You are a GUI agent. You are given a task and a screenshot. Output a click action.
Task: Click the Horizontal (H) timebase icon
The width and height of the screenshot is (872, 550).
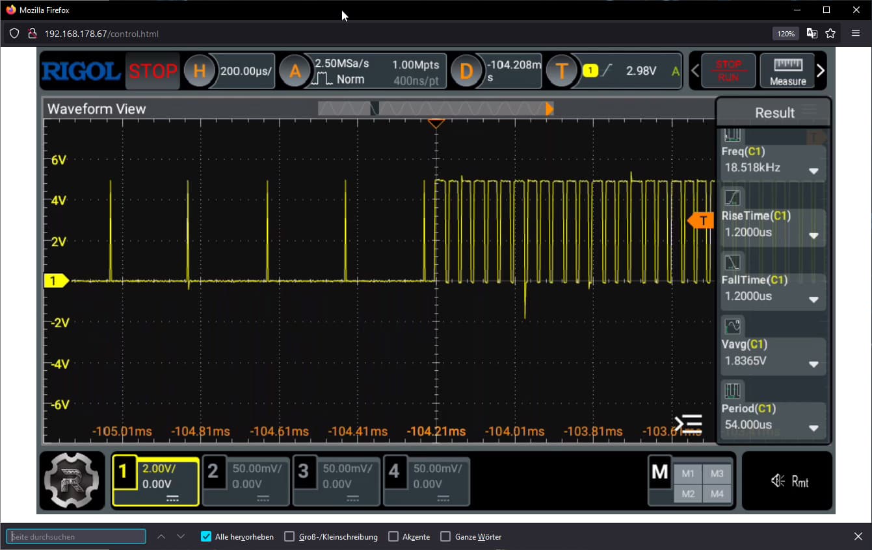click(199, 71)
